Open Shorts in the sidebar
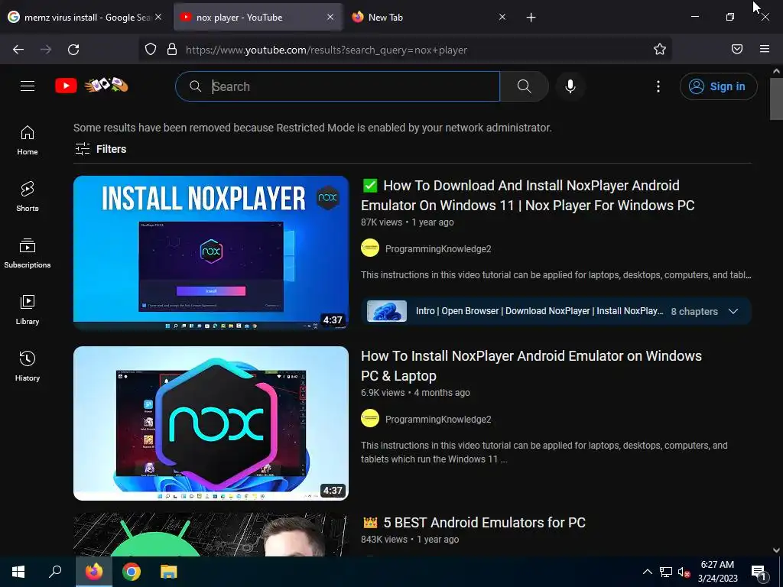 point(28,196)
